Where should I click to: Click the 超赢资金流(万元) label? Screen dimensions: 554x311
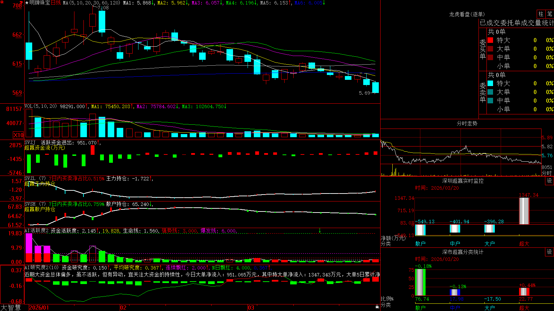click(45, 148)
